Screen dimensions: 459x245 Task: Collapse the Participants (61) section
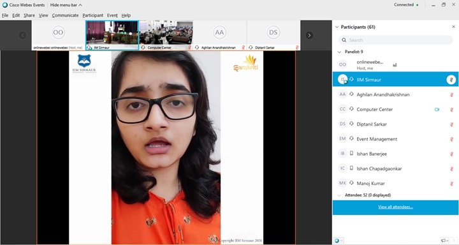[337, 27]
